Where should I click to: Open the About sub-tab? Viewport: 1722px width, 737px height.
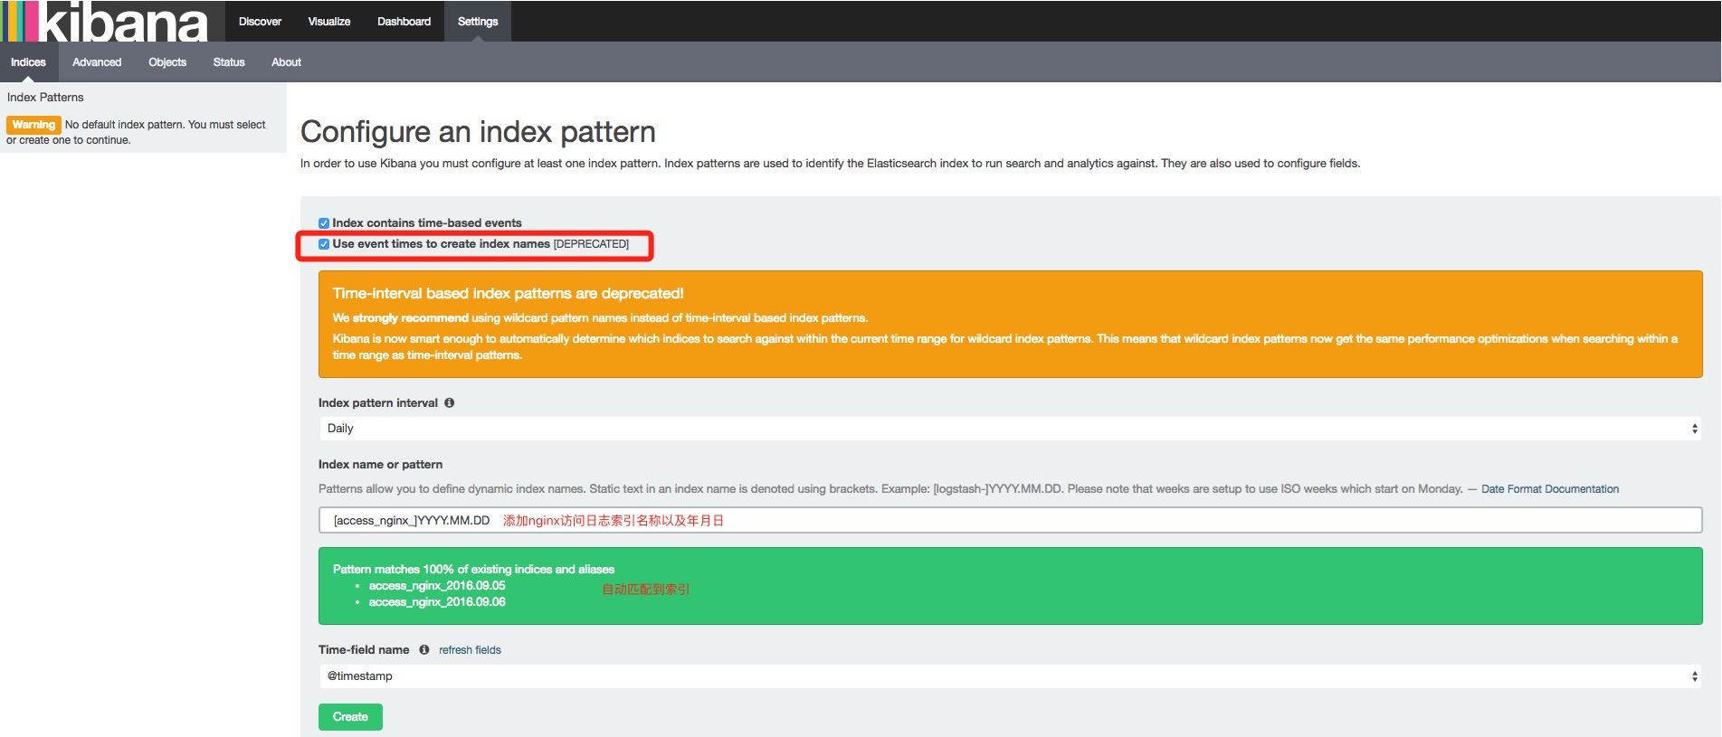coord(286,62)
